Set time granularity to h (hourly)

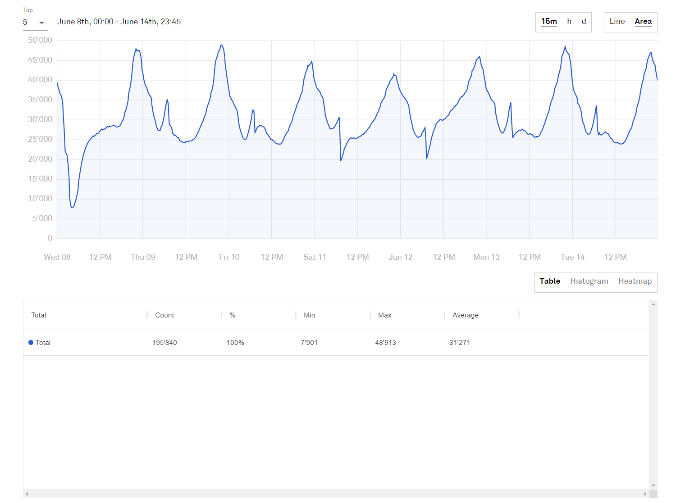(x=569, y=22)
